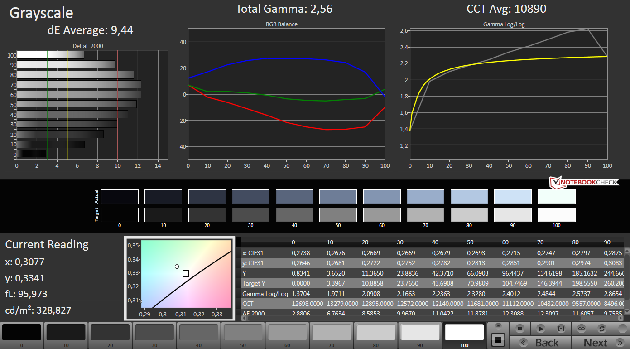Click the Gamma Log/Log chart title

(x=504, y=24)
